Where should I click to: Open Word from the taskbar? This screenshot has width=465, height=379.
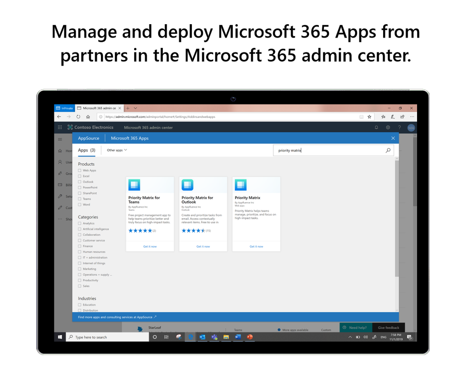pos(238,337)
